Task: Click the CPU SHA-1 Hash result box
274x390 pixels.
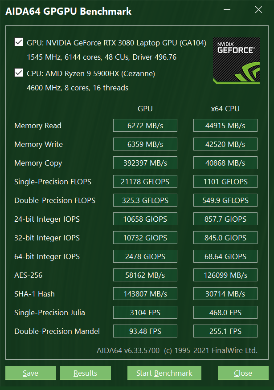Action: (x=225, y=294)
